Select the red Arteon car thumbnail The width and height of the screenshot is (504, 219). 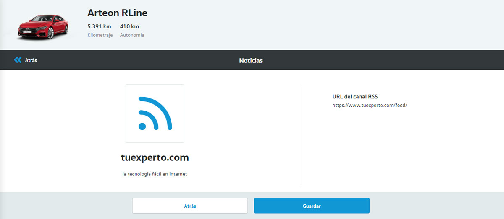[x=43, y=27]
